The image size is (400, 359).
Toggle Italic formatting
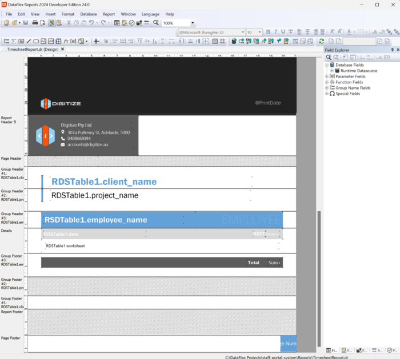pos(275,32)
